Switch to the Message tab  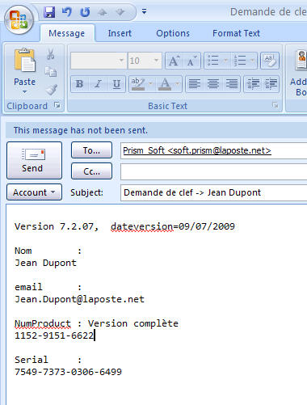coord(67,33)
